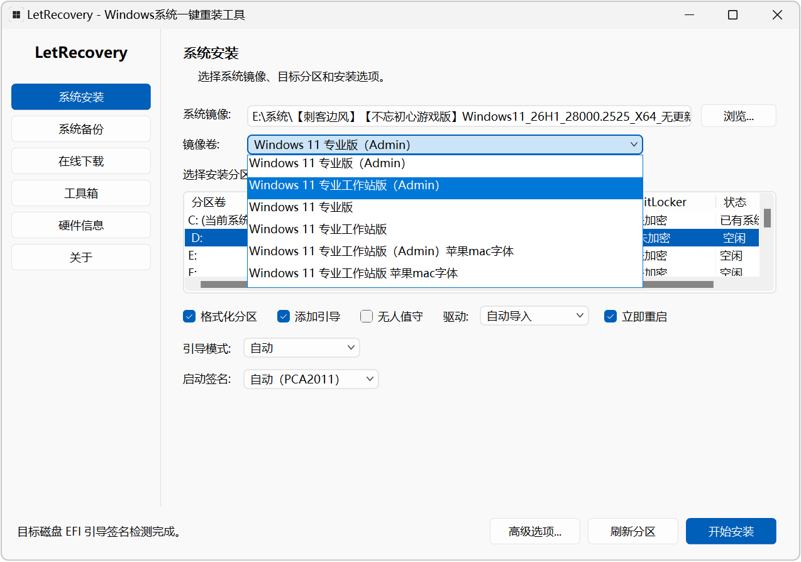Viewport: 801px width, 562px height.
Task: Click the LetRecovery app icon in title bar
Action: (x=16, y=15)
